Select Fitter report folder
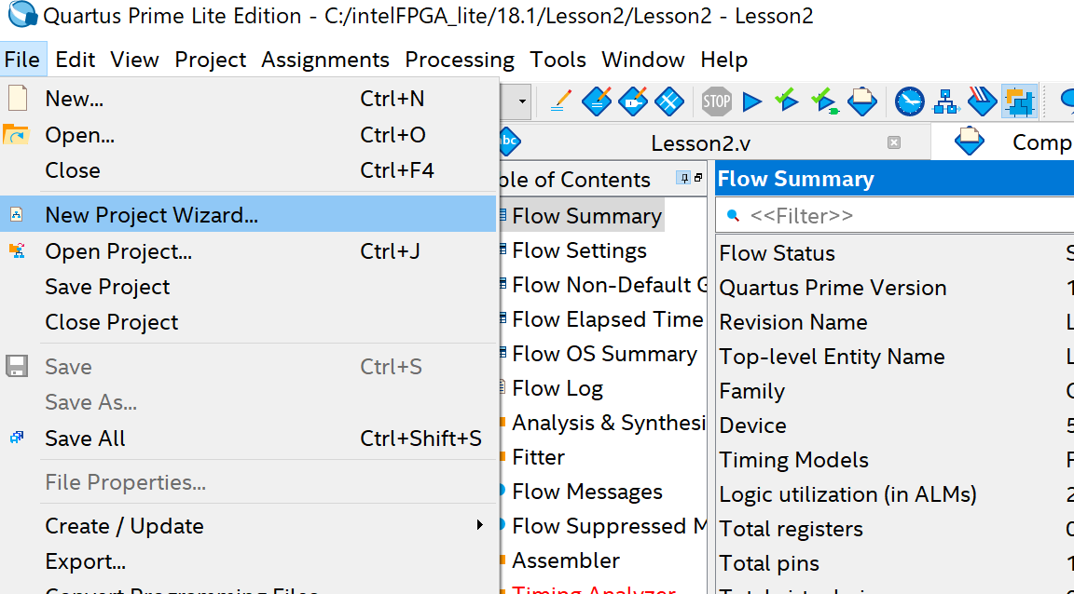 coord(538,456)
